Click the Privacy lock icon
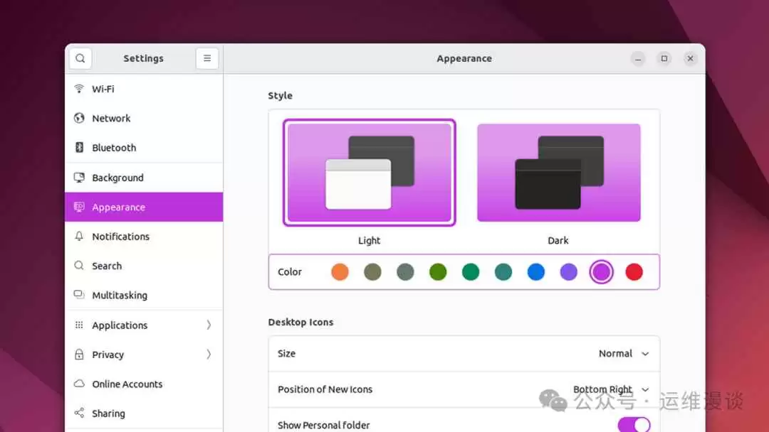Screen dimensions: 769x432 [x=79, y=355]
